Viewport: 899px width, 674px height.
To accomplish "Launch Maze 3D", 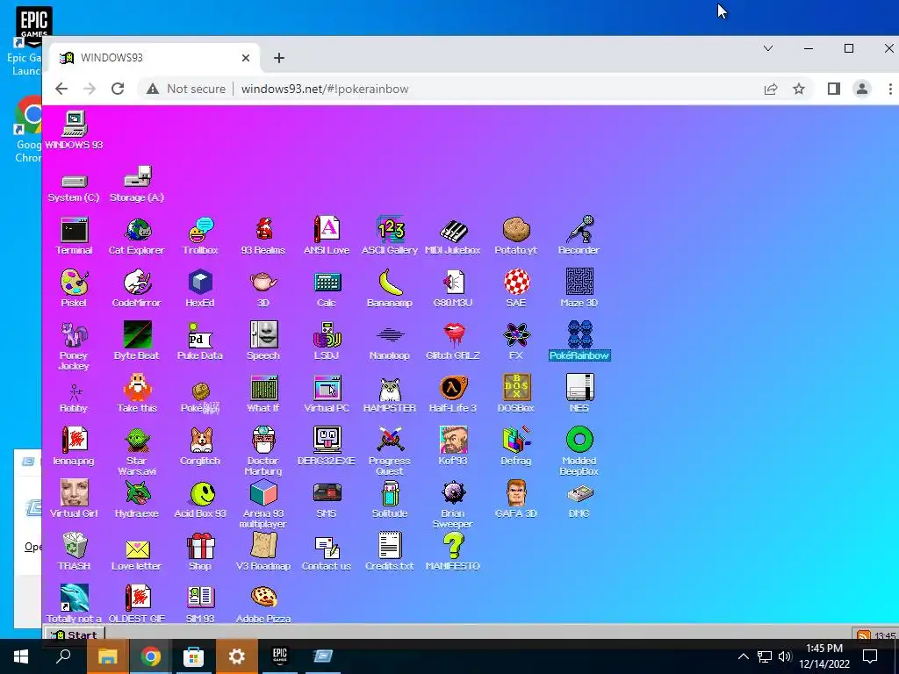I will pyautogui.click(x=579, y=283).
